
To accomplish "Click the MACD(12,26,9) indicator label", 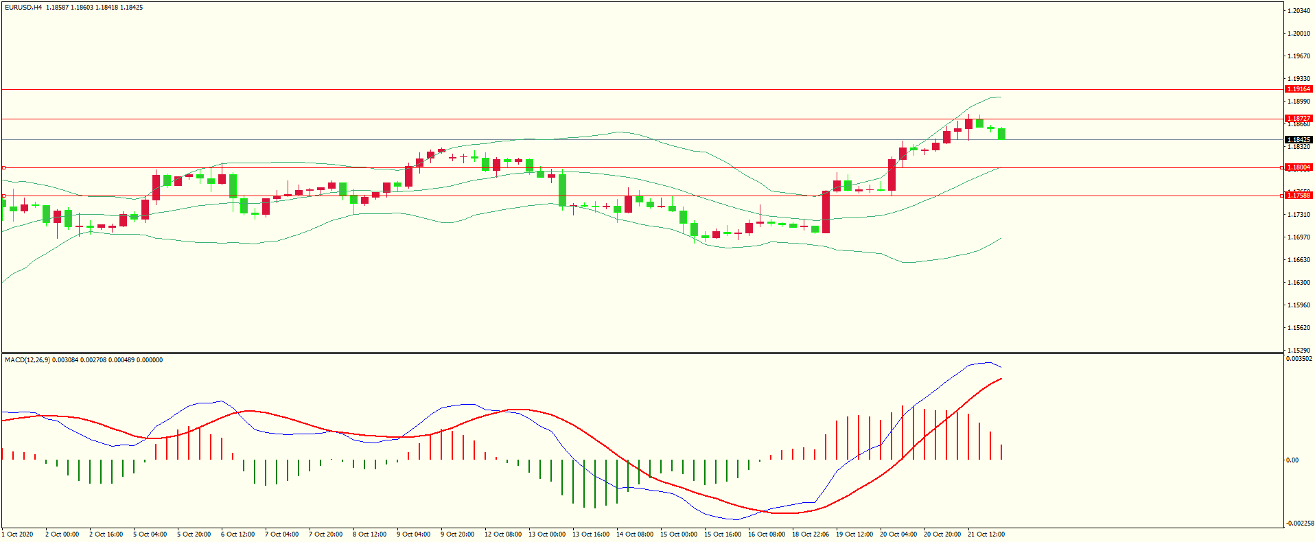I will (x=27, y=360).
